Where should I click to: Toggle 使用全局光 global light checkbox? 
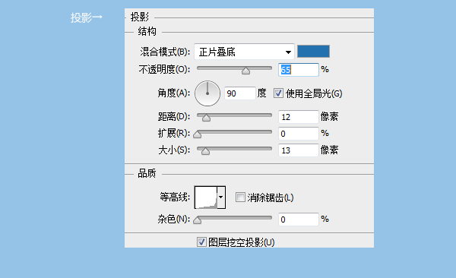[x=278, y=93]
